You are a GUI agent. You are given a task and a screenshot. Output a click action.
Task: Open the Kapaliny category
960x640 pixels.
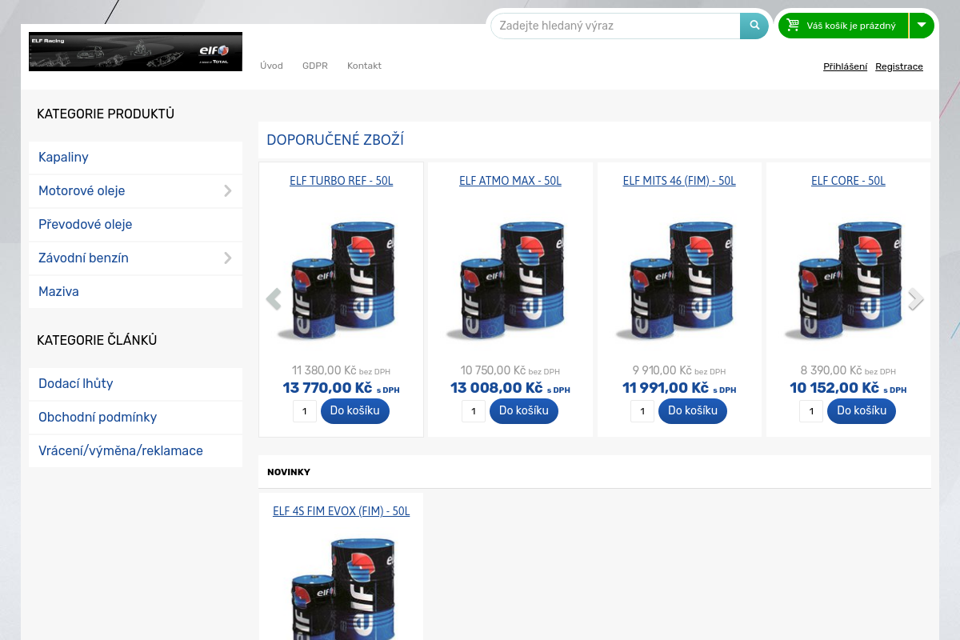(x=63, y=158)
